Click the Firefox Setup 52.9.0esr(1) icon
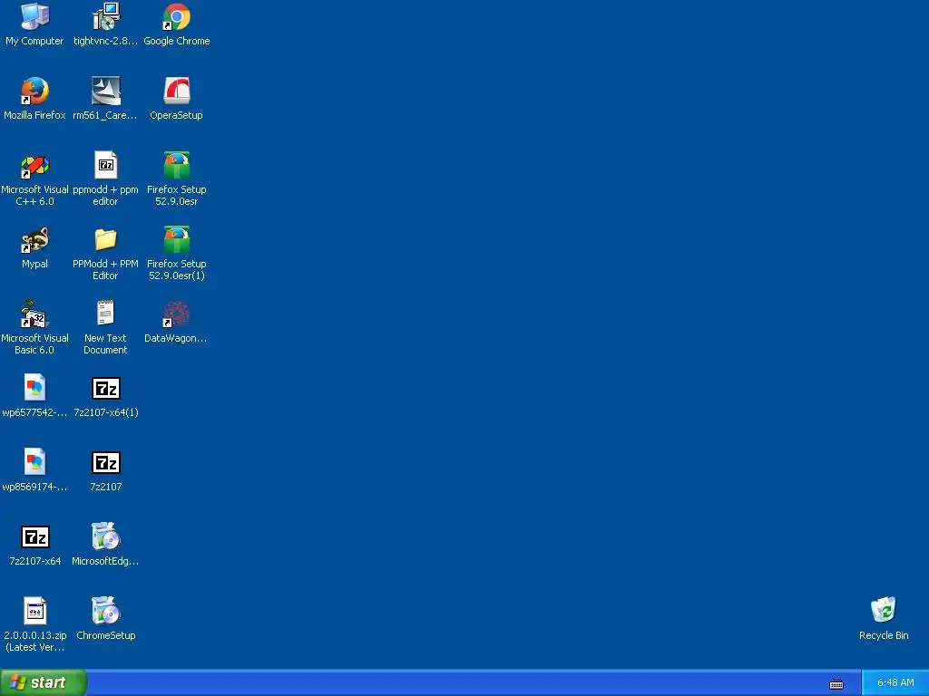Viewport: 929px width, 696px height. tap(177, 239)
